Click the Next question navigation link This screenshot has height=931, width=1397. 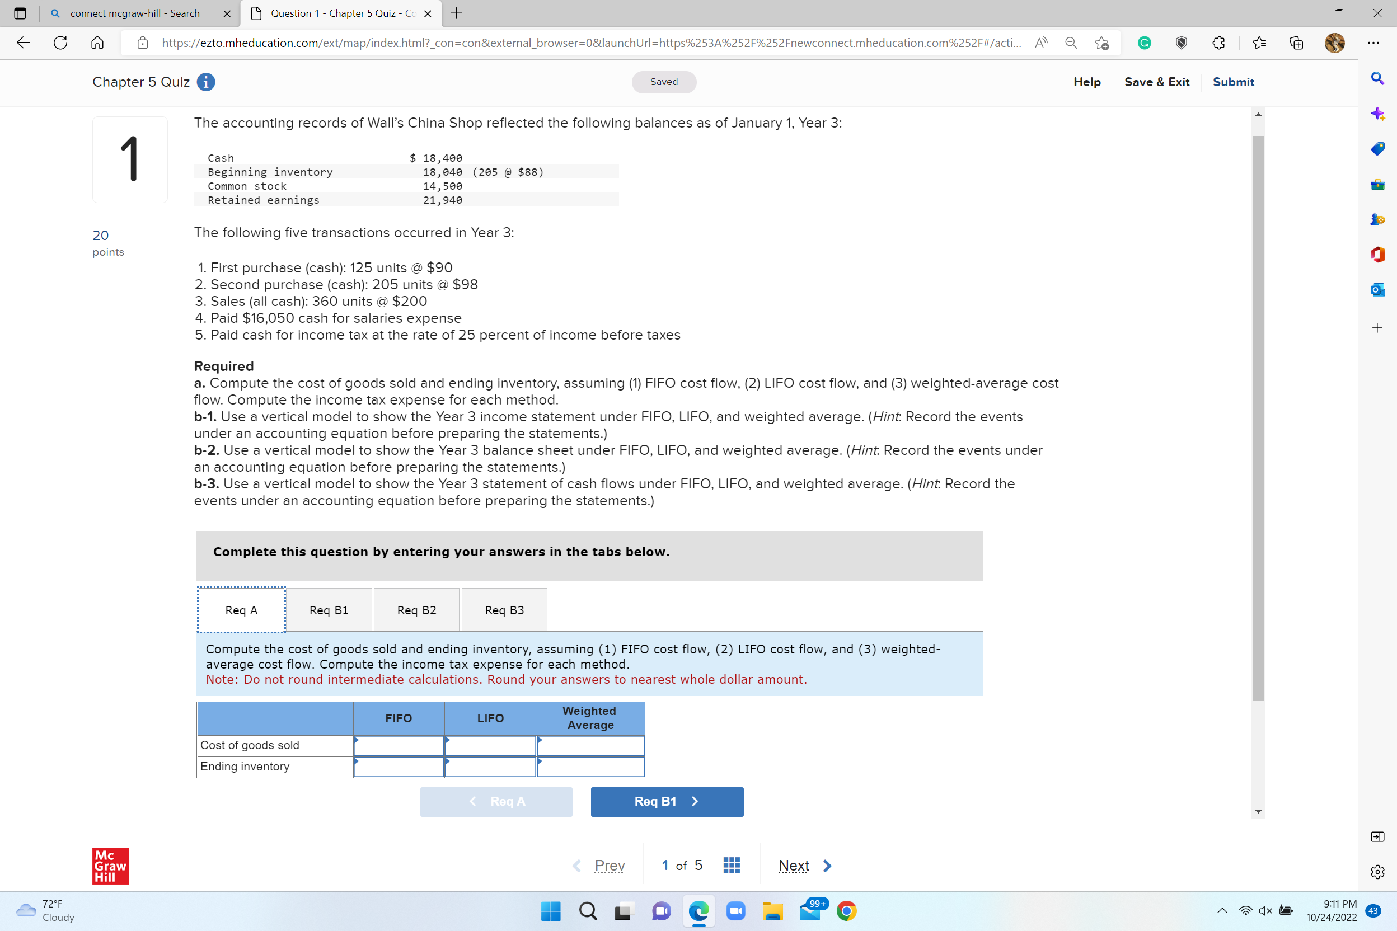click(794, 865)
